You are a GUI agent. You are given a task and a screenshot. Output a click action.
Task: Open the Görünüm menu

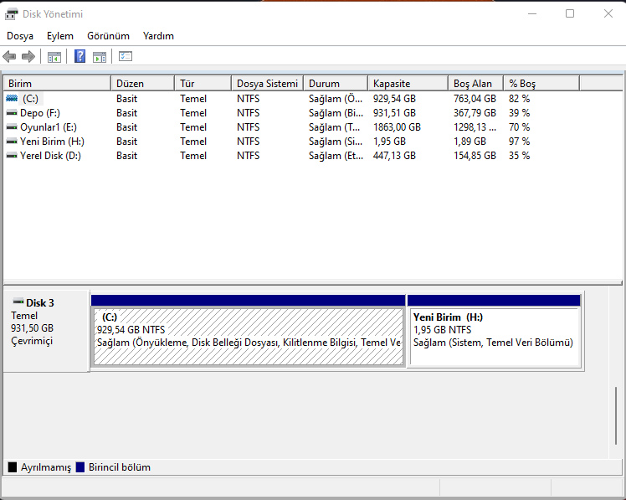pyautogui.click(x=108, y=36)
